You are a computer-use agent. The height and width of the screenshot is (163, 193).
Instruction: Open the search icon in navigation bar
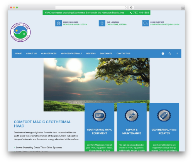(x=170, y=54)
